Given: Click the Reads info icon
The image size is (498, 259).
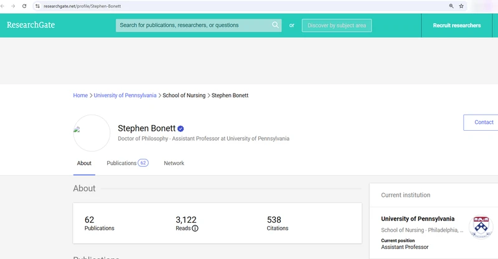Looking at the screenshot, I should pos(195,228).
